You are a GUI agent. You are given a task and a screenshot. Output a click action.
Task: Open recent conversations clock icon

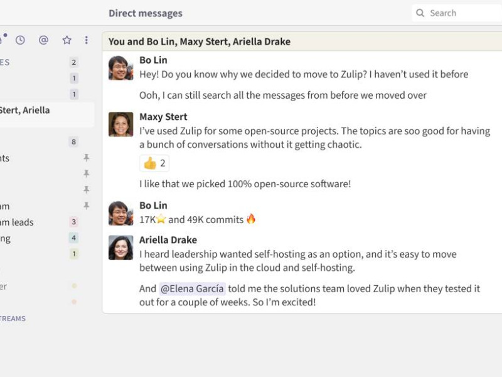(20, 40)
